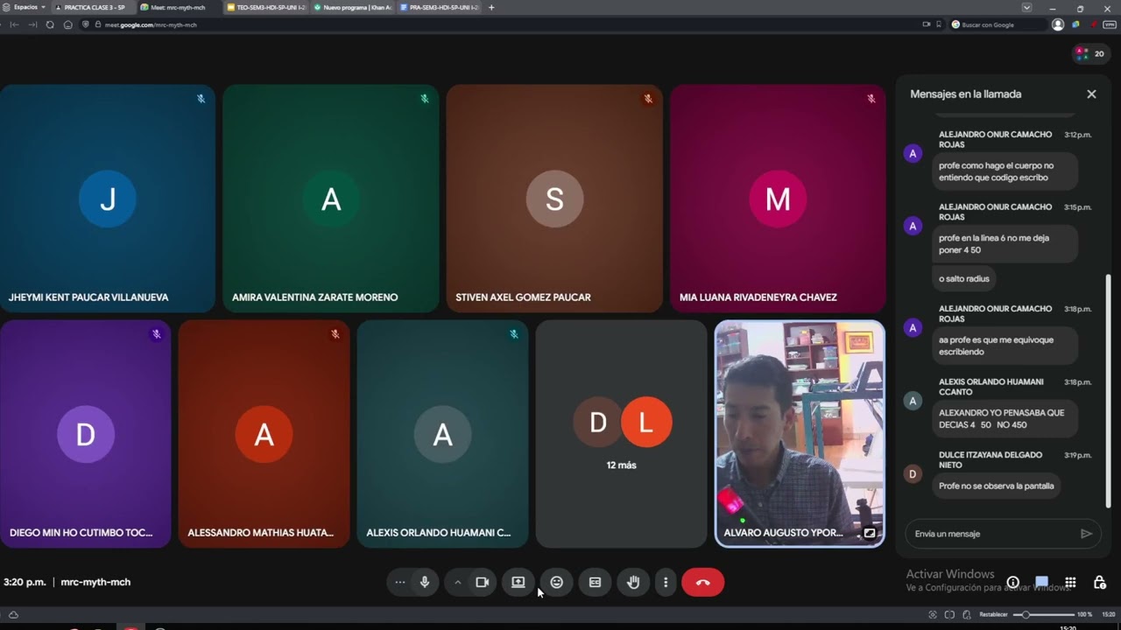The height and width of the screenshot is (630, 1121).
Task: Toggle the chat panel icon
Action: 1041,582
